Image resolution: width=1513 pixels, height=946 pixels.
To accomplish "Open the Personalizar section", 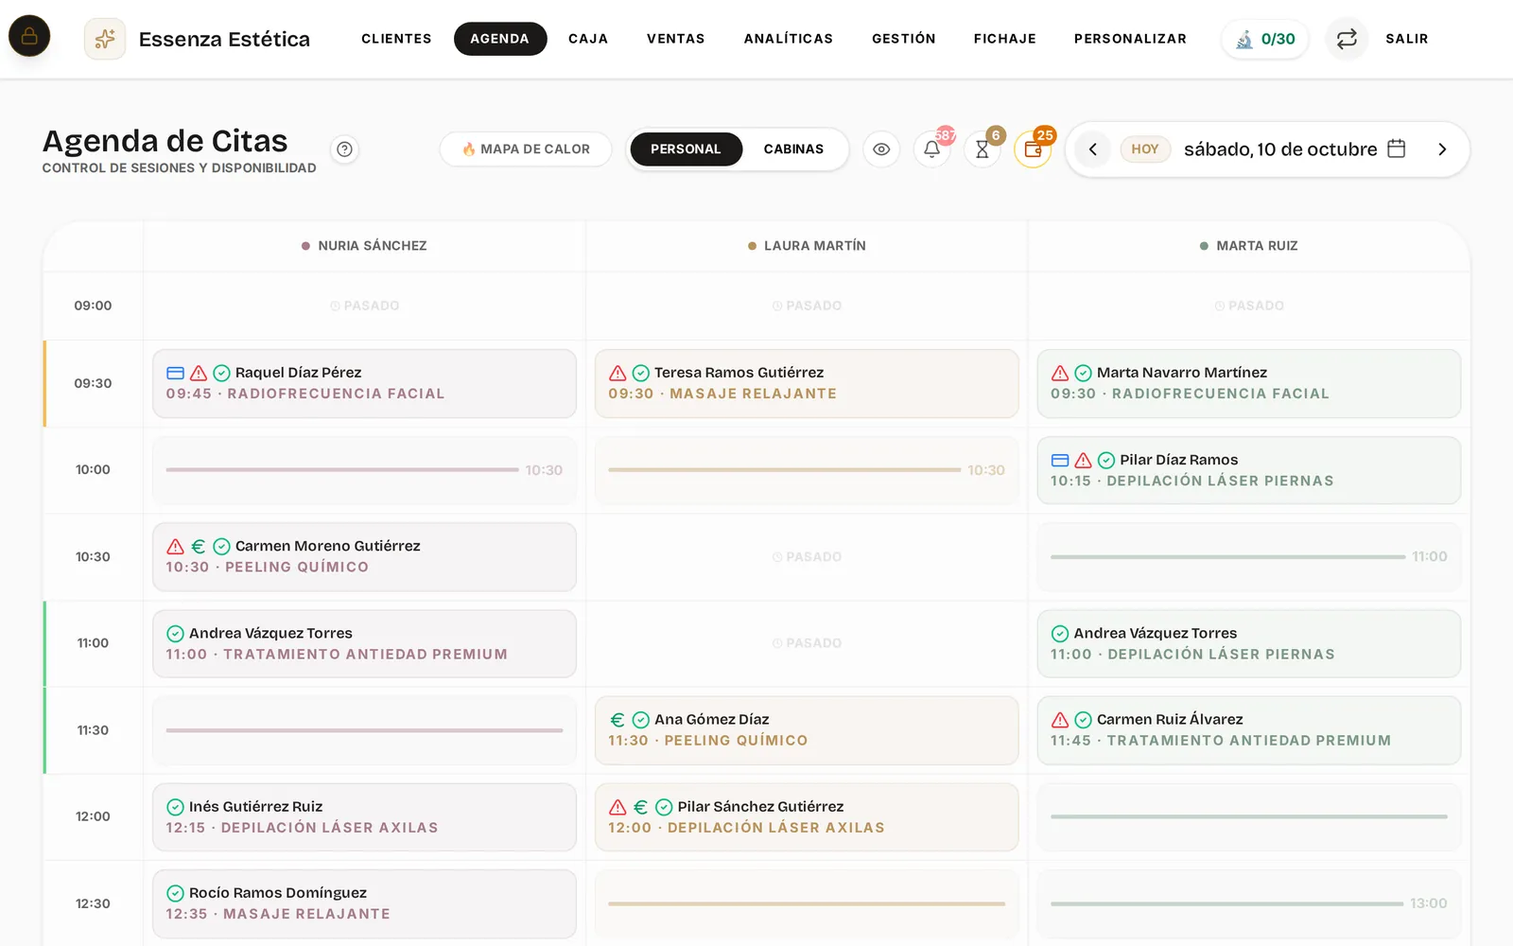I will (1130, 39).
